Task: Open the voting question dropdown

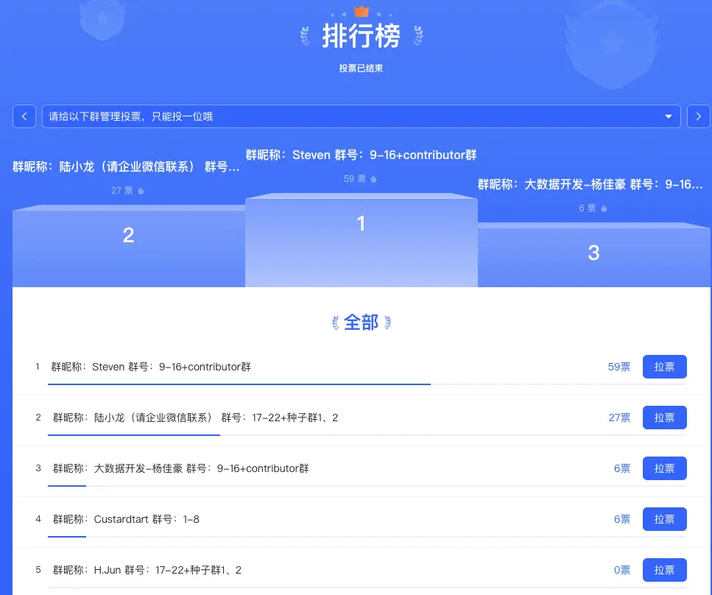Action: [669, 116]
